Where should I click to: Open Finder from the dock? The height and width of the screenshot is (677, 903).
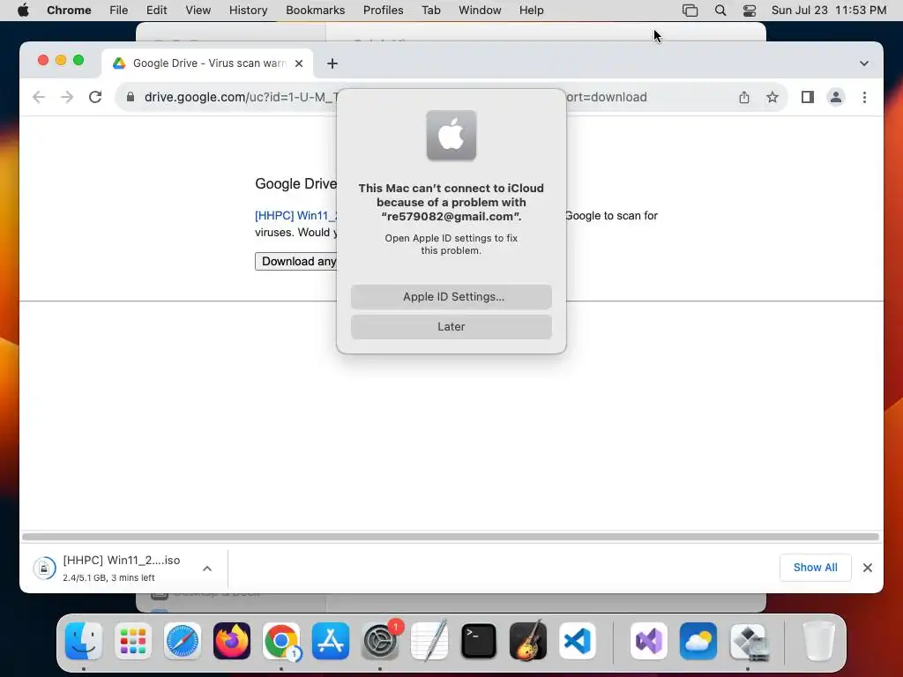coord(84,641)
